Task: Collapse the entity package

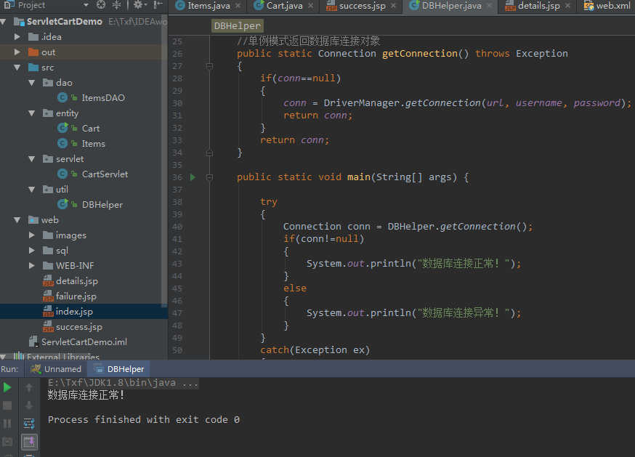Action: tap(31, 113)
